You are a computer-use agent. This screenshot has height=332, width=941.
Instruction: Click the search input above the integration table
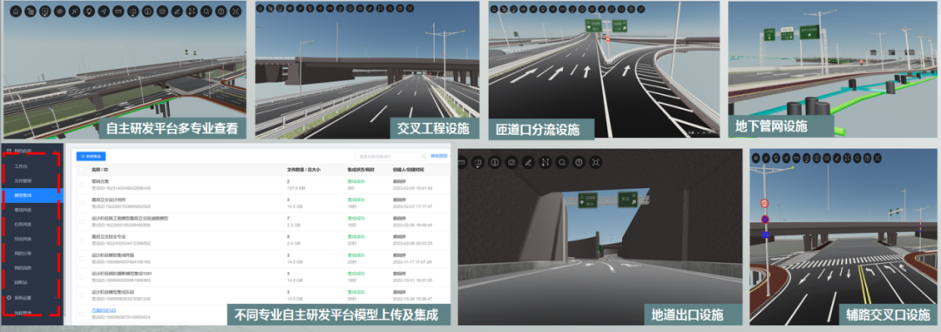390,156
